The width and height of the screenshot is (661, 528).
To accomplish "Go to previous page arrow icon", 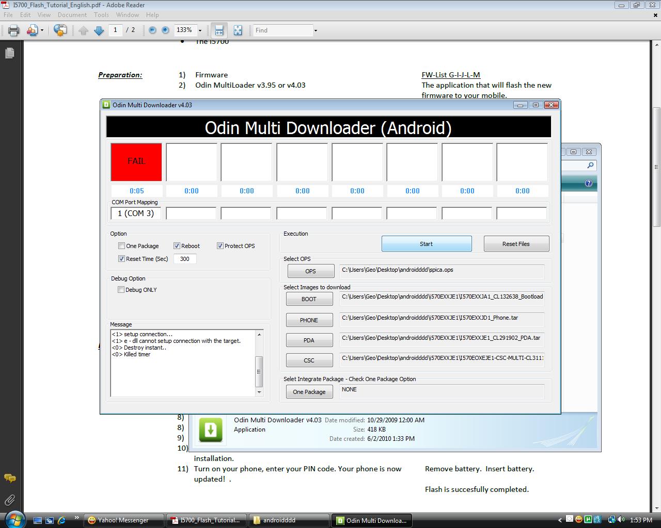I will tap(84, 30).
